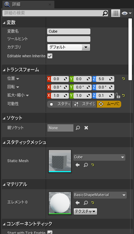Open view options eye menu
134x234 pixels.
[x=127, y=13]
